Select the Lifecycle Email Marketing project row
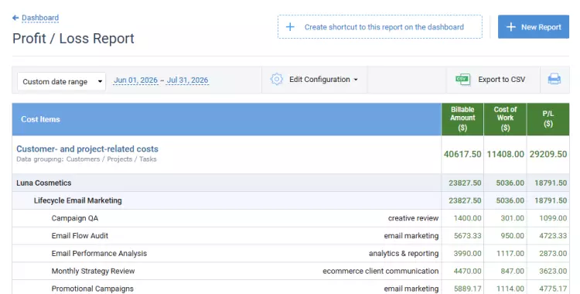This screenshot has width=580, height=294. [x=290, y=200]
